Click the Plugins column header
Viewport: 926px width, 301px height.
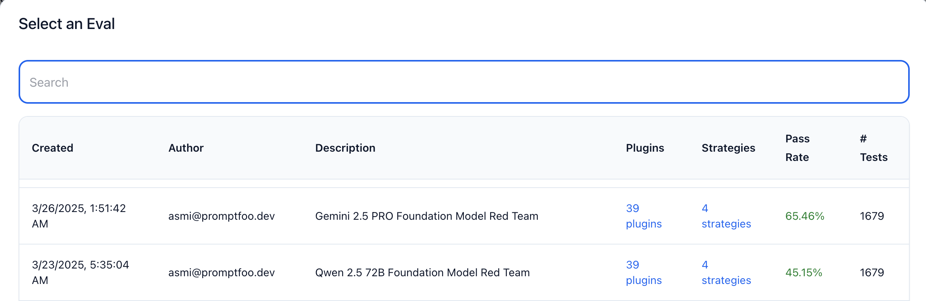(x=645, y=148)
